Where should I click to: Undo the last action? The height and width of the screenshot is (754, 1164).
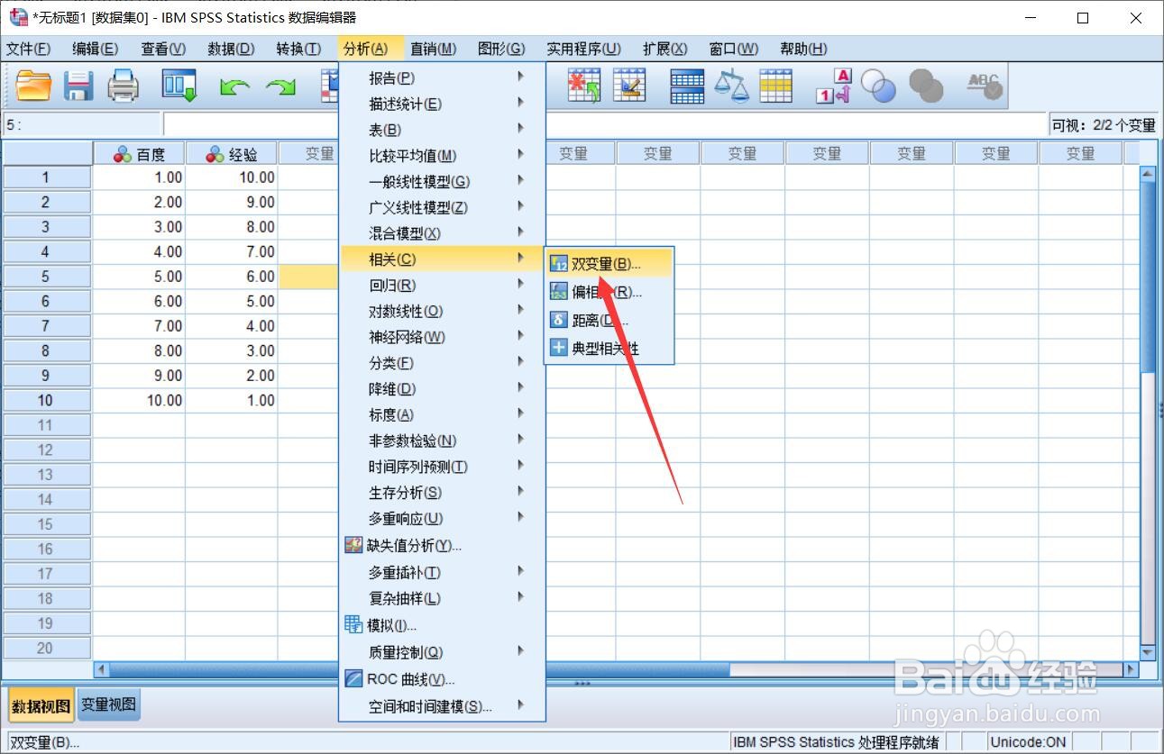pyautogui.click(x=235, y=86)
